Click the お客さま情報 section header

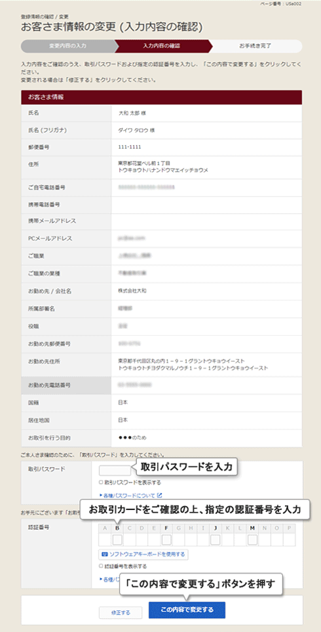[162, 97]
